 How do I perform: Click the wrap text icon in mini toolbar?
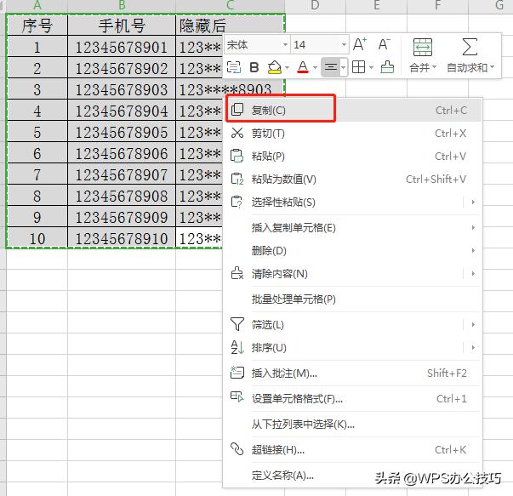click(234, 67)
